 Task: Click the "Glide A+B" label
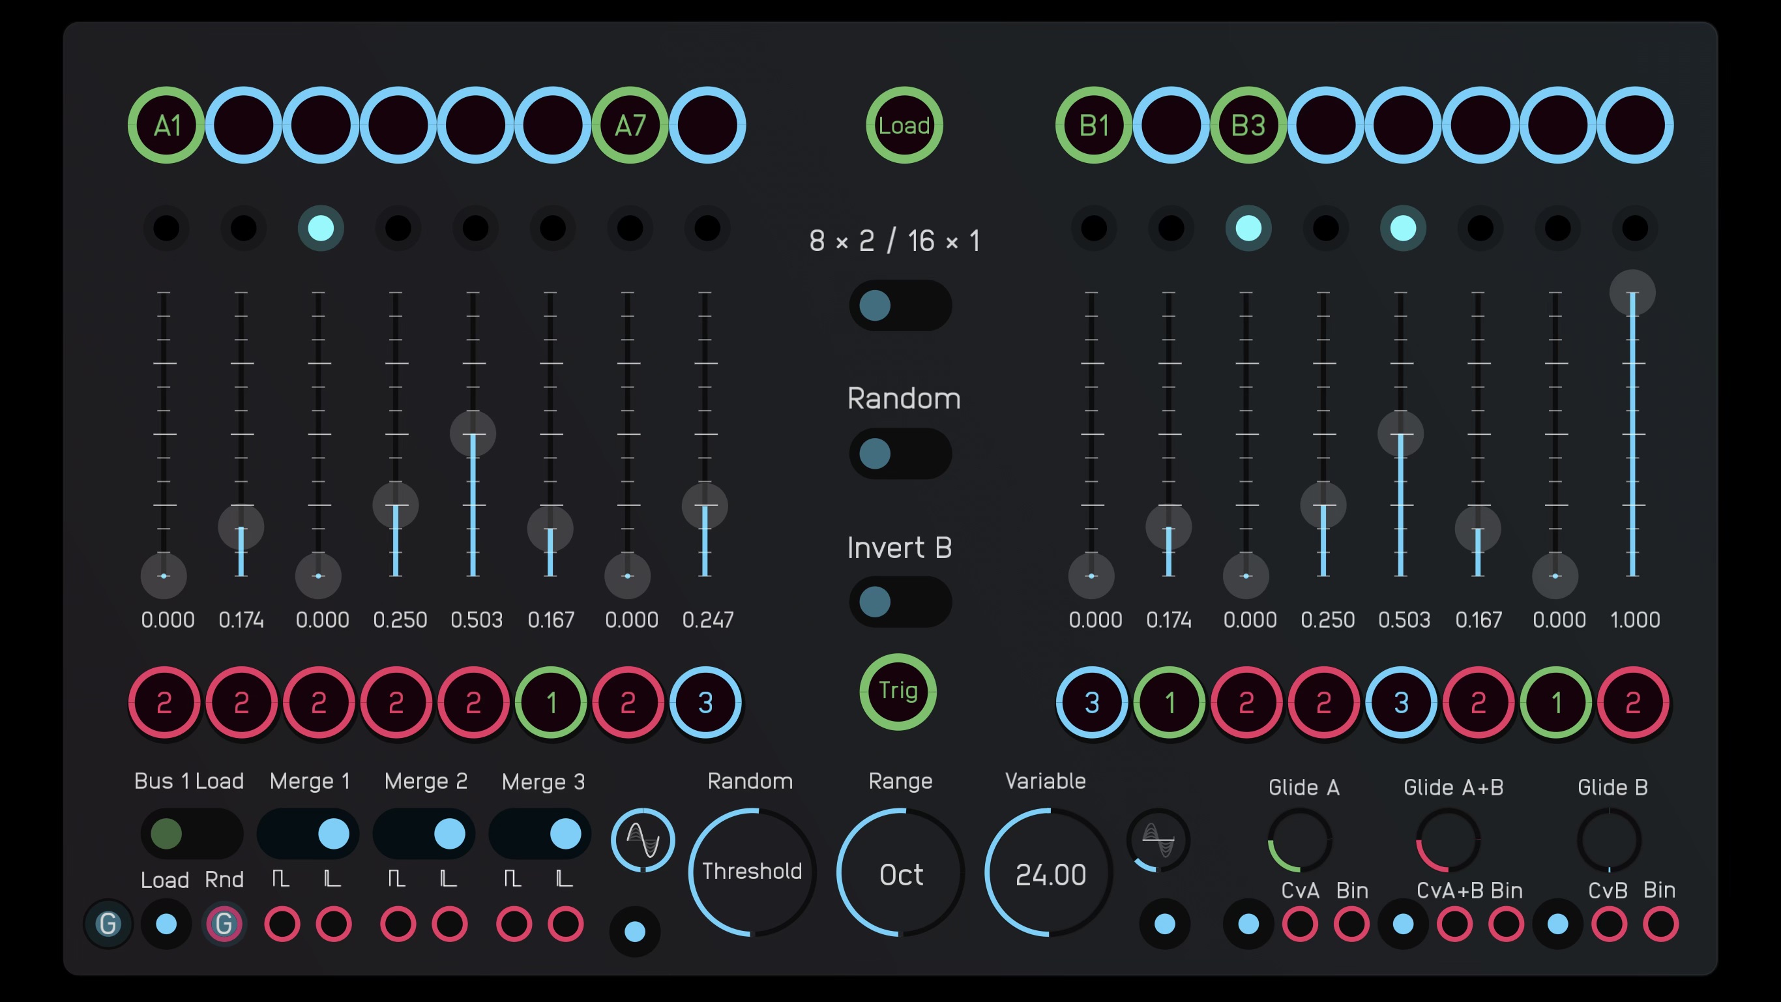[x=1453, y=788]
